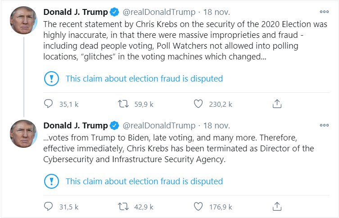The width and height of the screenshot is (339, 218).
Task: Open the disputed claim notice on first tweet
Action: 144,79
